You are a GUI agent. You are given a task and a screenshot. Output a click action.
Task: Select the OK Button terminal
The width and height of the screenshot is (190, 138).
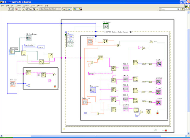[106, 26]
